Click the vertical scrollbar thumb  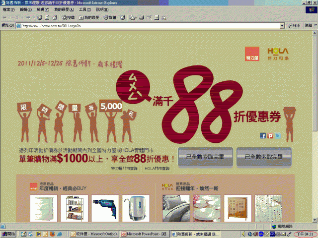click(x=315, y=83)
